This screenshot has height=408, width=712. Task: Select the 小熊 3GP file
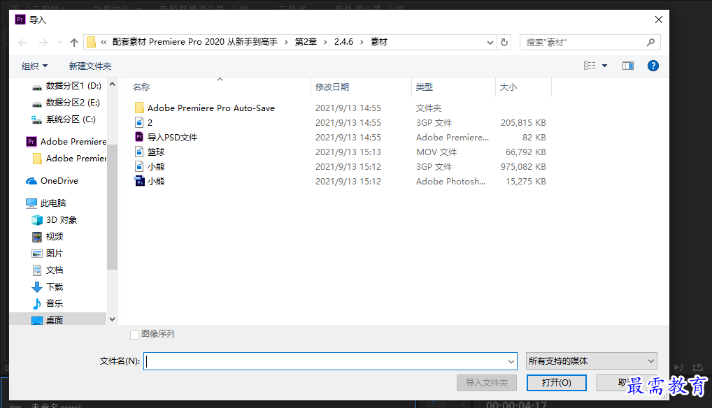coord(156,167)
